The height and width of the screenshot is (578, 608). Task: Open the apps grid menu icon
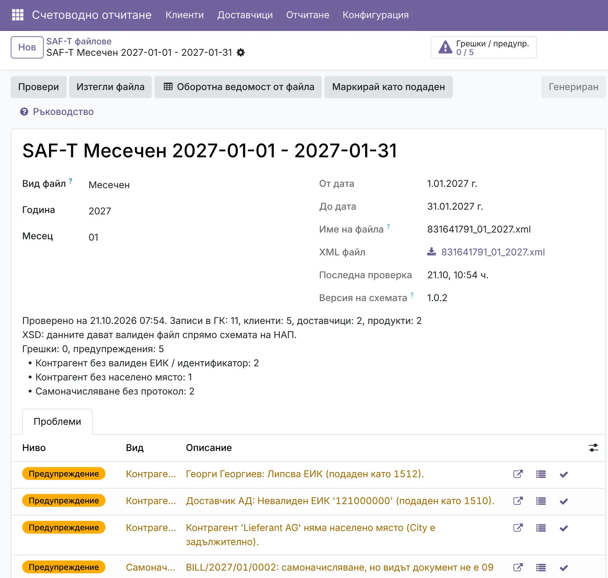pos(18,15)
